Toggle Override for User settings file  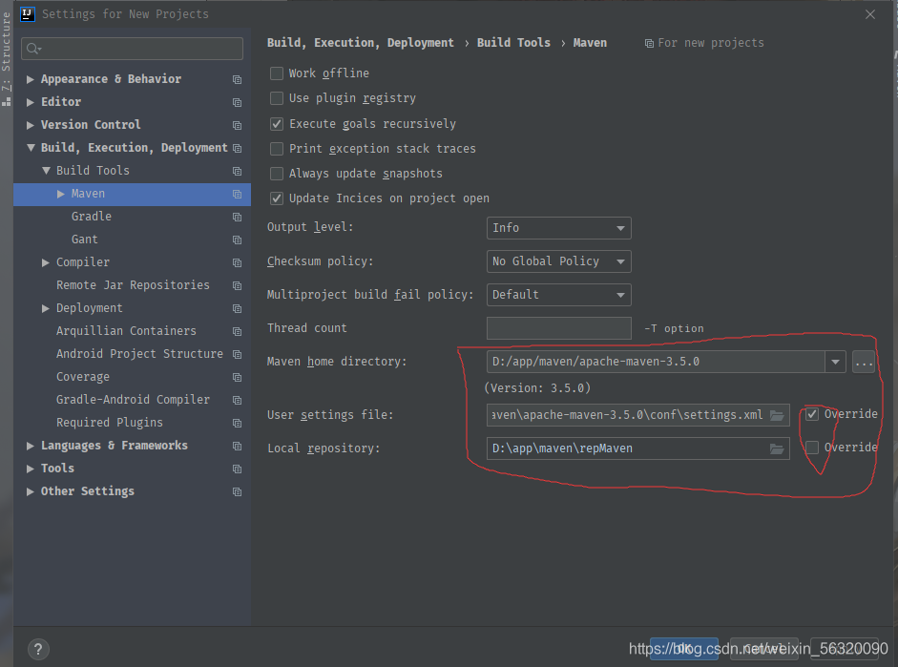point(812,414)
